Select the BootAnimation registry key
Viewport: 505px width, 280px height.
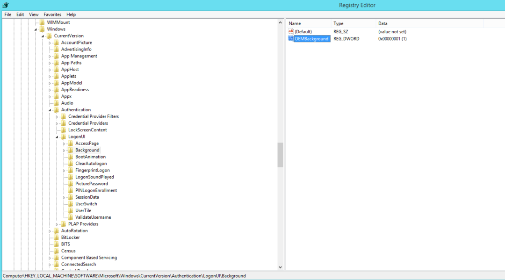90,157
